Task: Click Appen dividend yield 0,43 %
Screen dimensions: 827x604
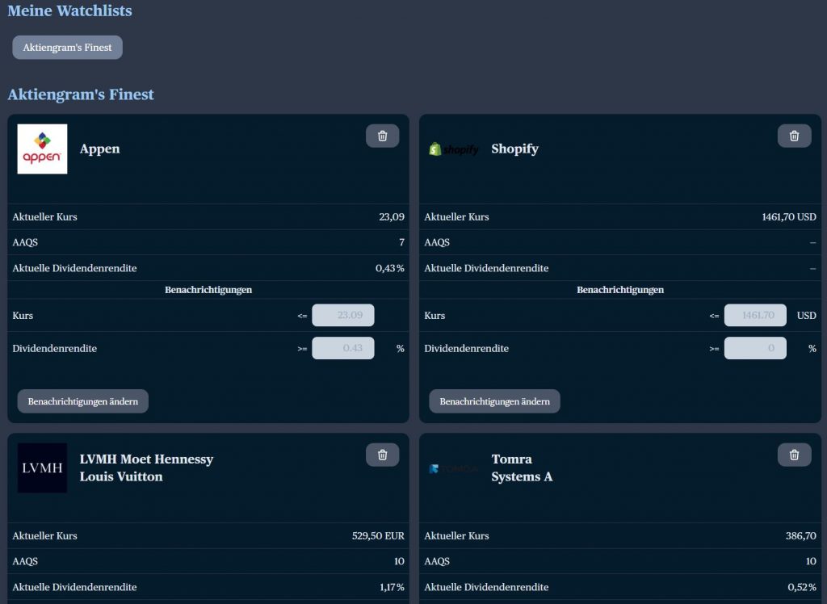Action: coord(390,268)
